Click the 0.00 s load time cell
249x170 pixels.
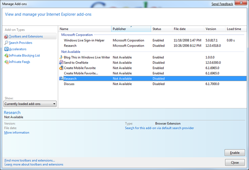231,40
